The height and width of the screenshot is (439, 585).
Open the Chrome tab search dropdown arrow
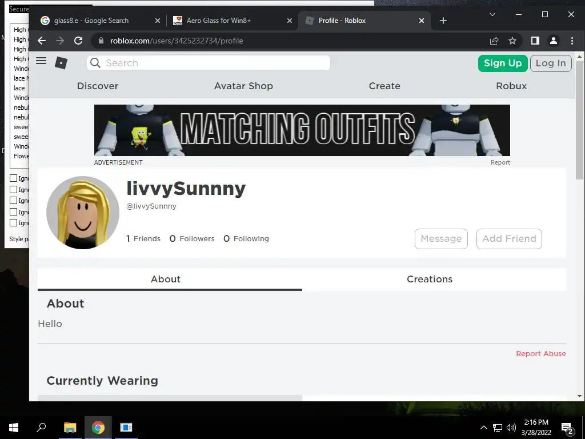click(492, 14)
